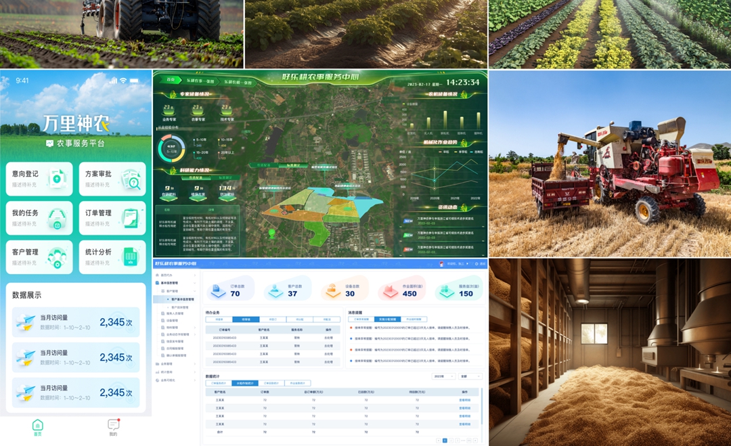Switch to the 乐耕农事一张图 tab

tap(200, 82)
